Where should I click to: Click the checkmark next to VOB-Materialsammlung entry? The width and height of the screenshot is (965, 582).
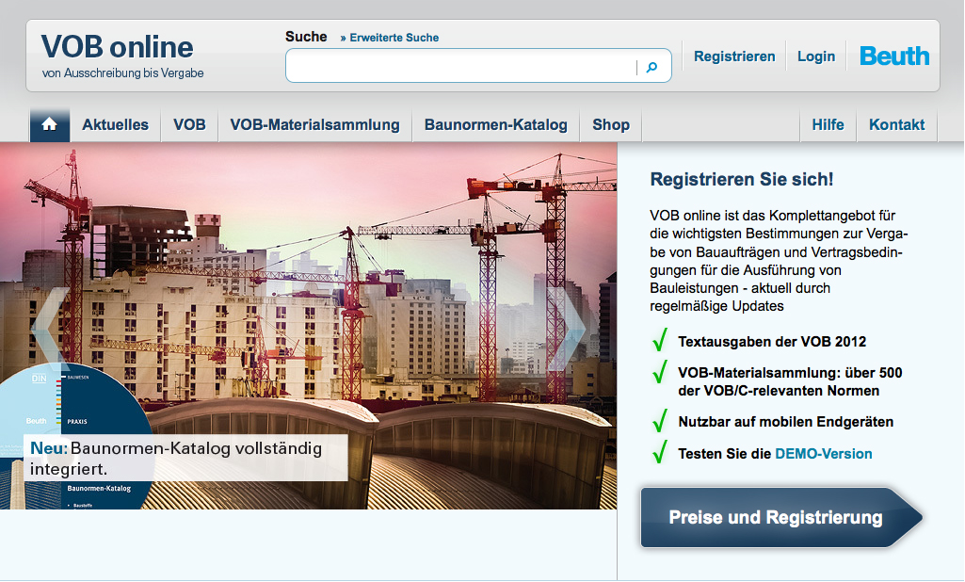(x=659, y=375)
